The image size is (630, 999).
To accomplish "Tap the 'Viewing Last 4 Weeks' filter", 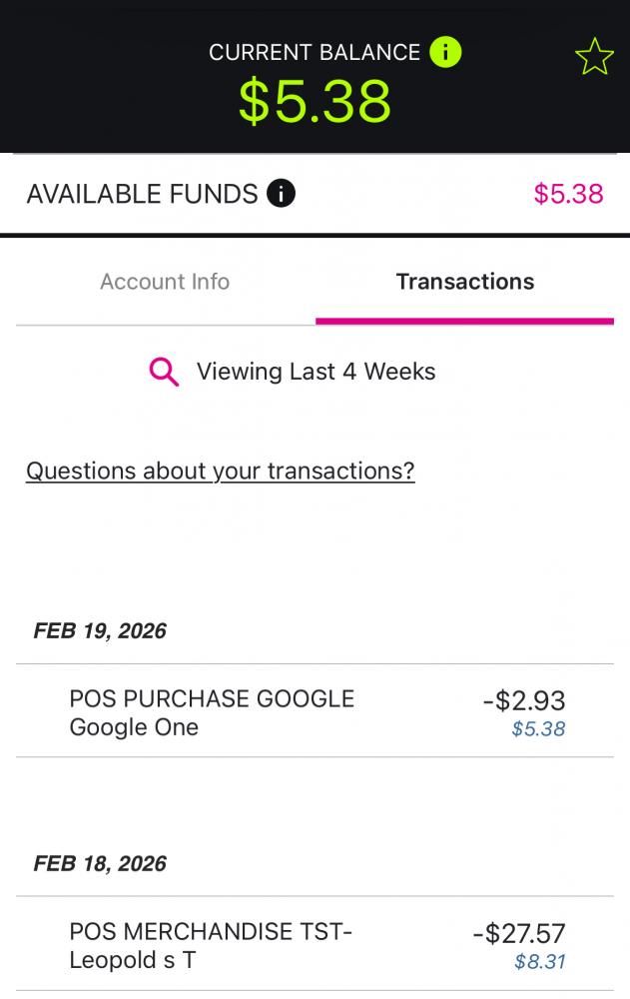I will [x=315, y=372].
